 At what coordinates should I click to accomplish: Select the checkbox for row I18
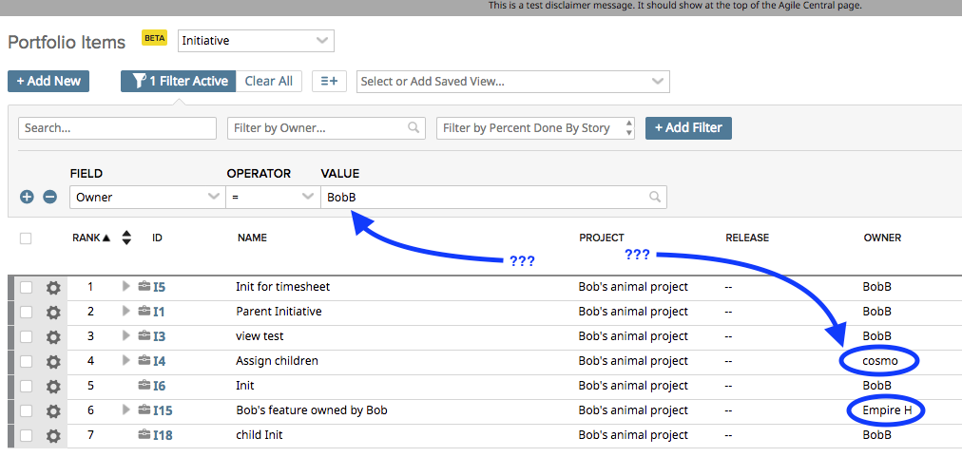[x=26, y=435]
